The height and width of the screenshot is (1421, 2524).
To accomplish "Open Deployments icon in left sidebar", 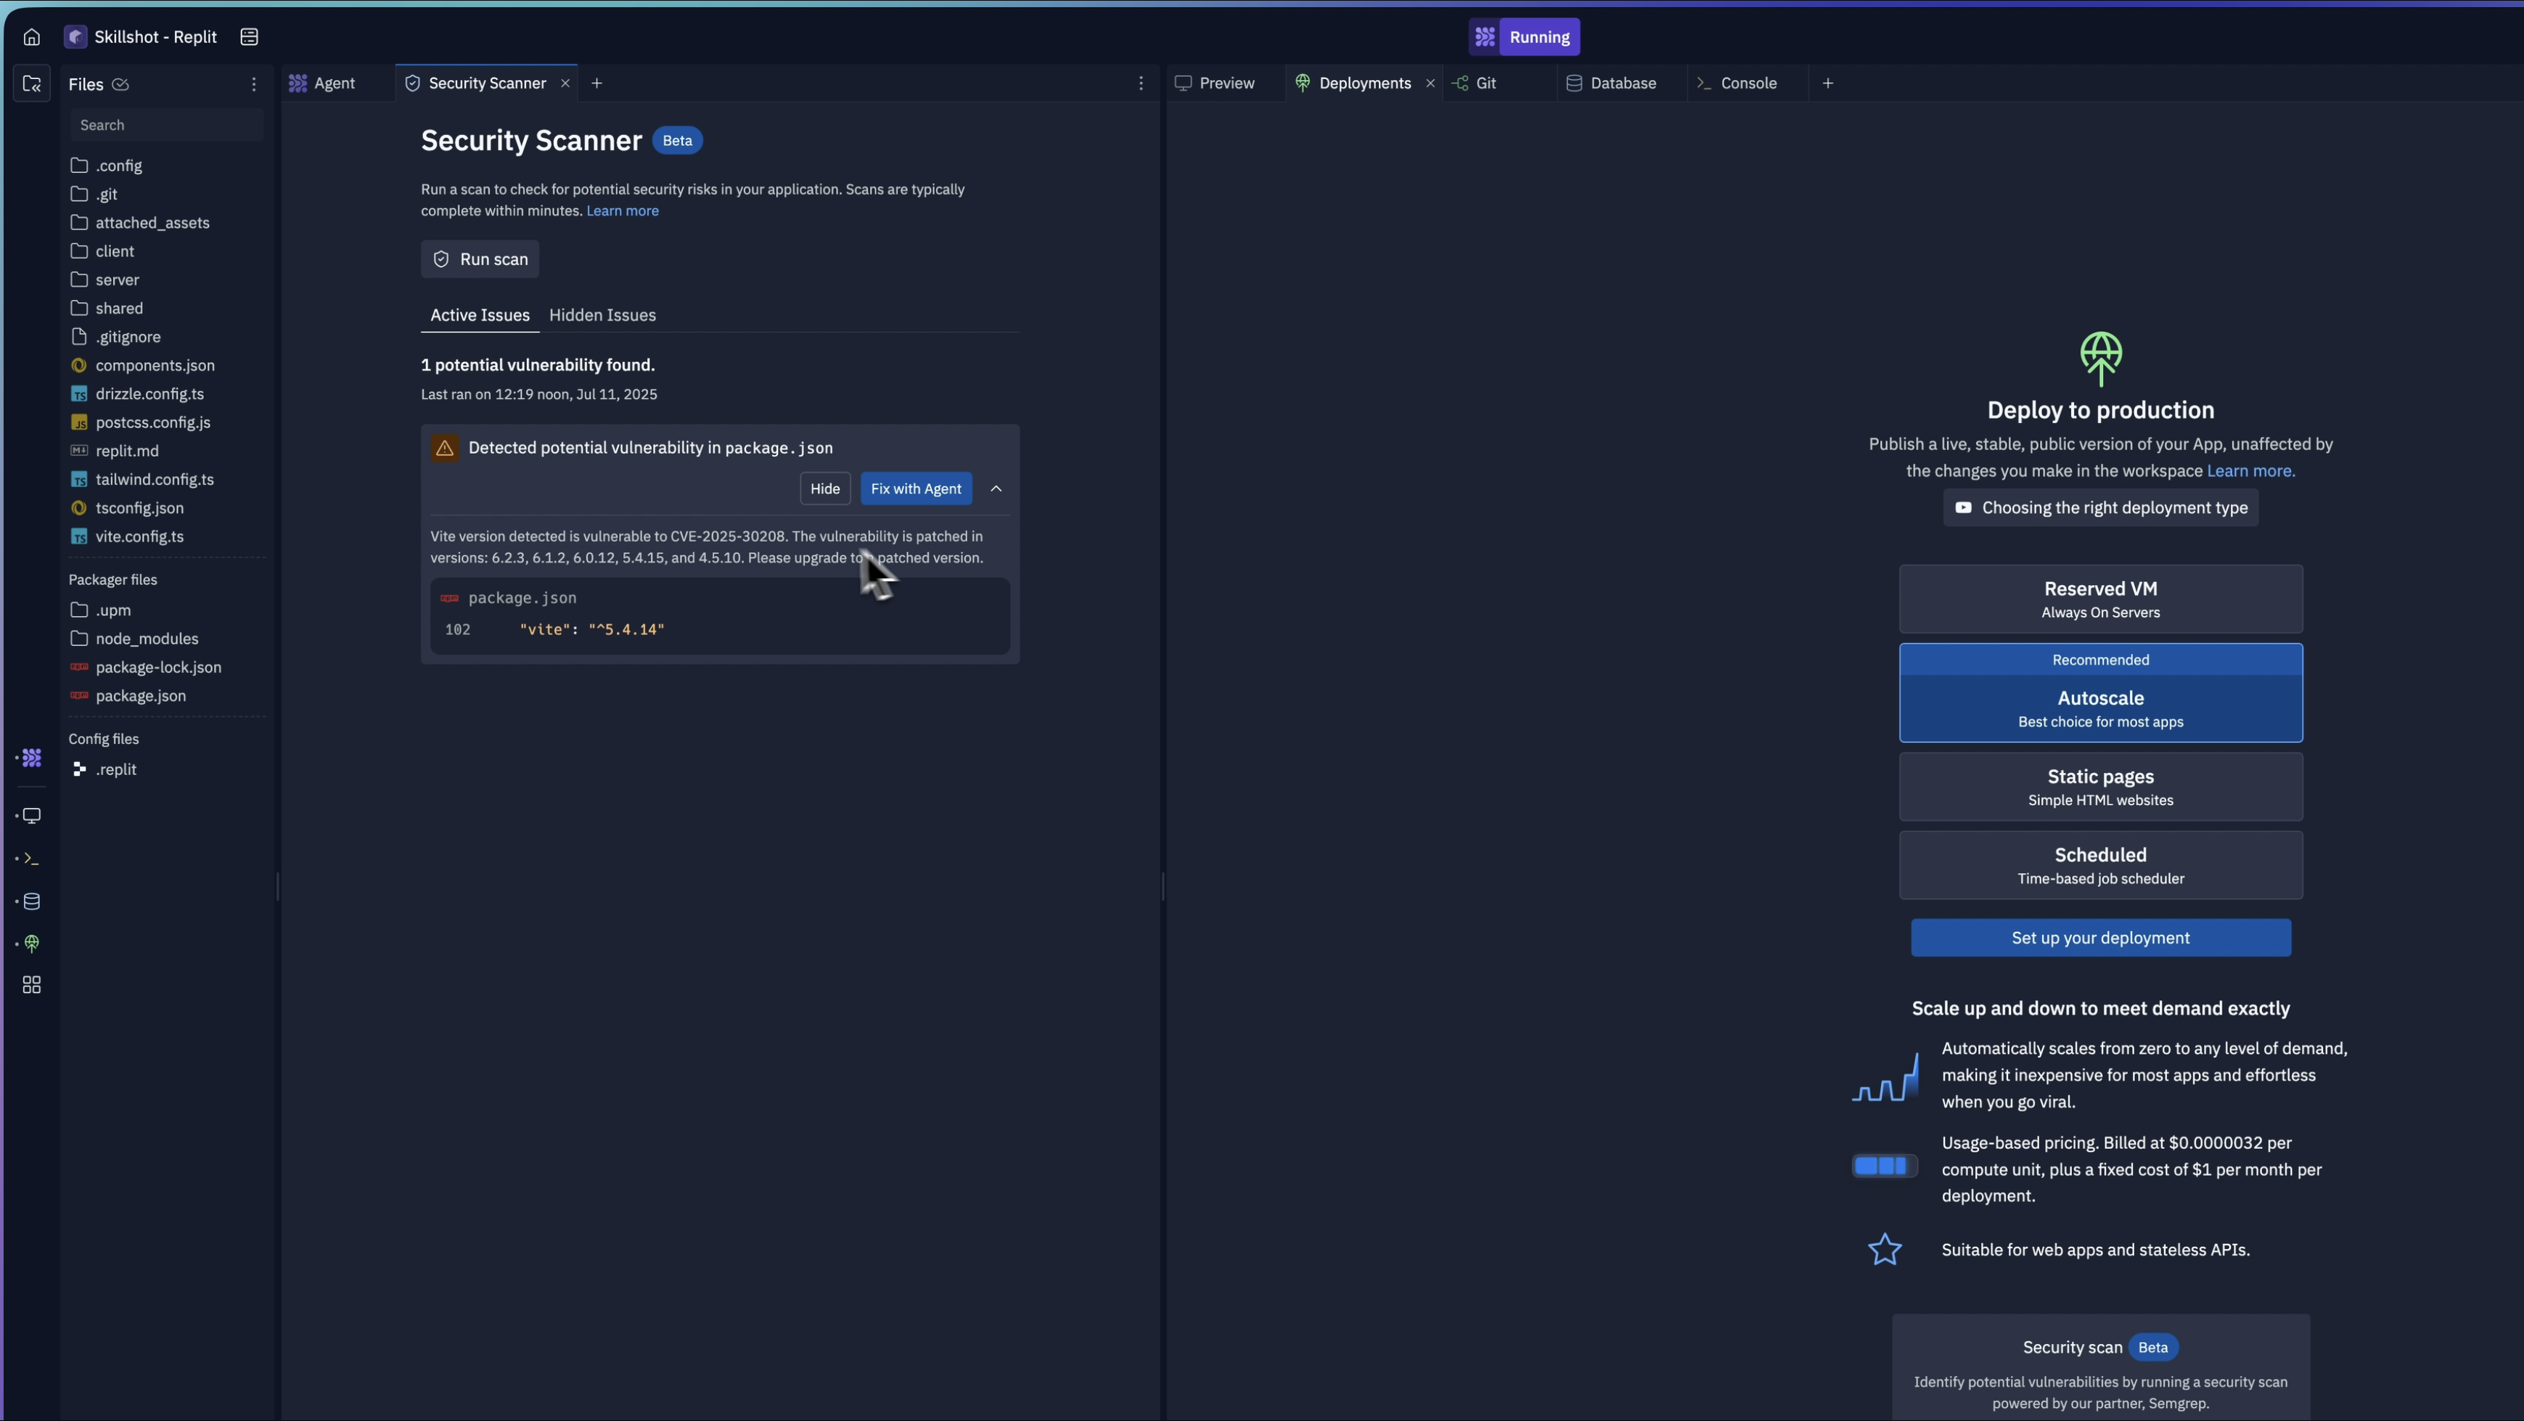I will 31,943.
